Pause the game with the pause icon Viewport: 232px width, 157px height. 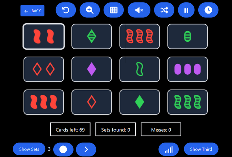click(186, 10)
